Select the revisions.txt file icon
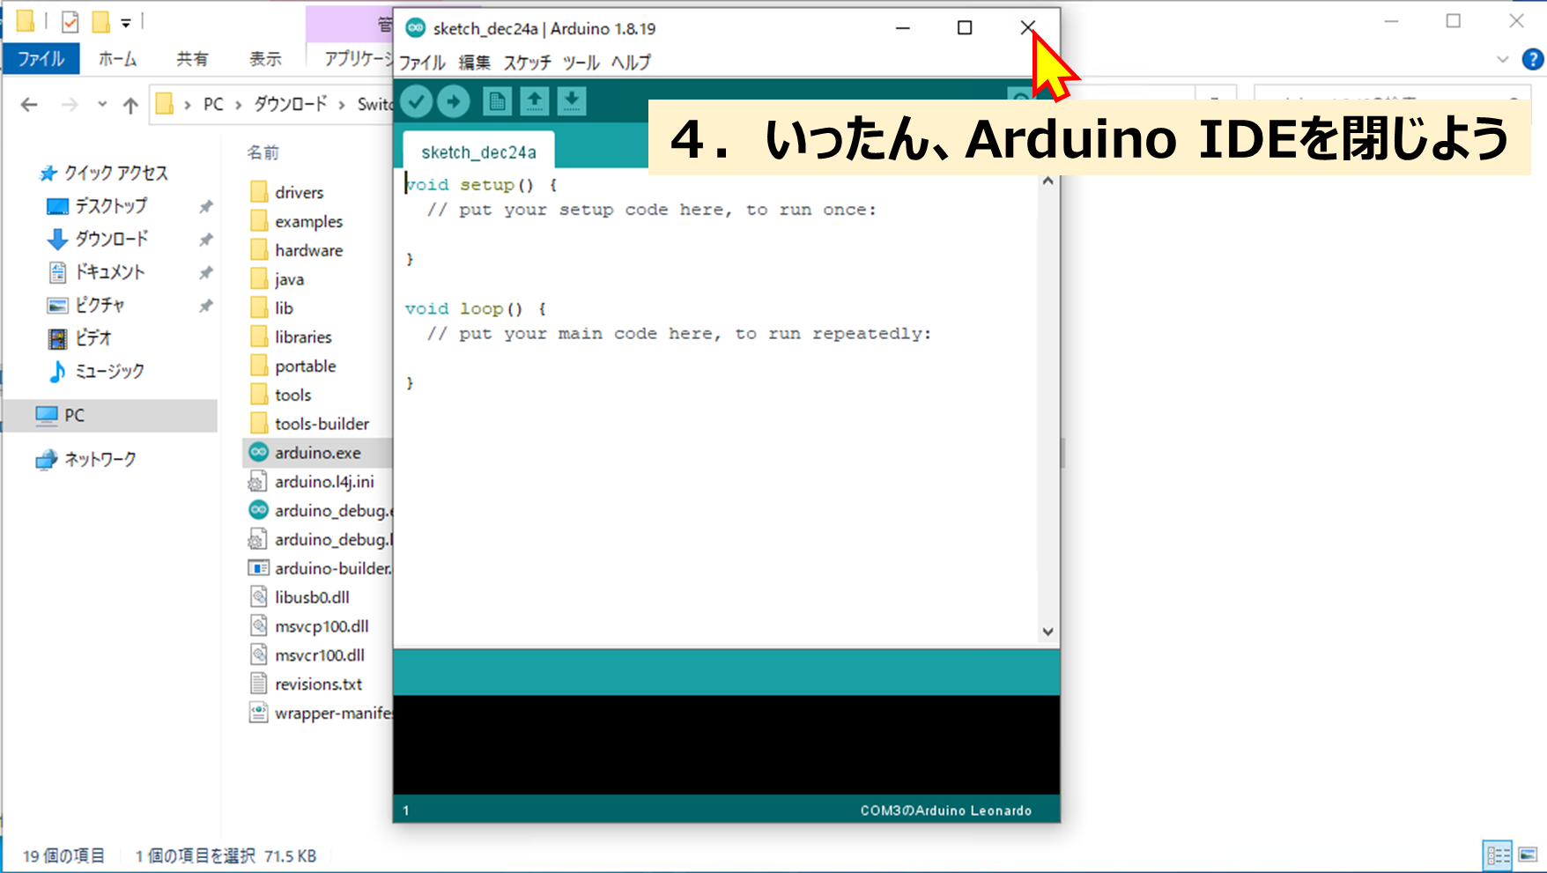The height and width of the screenshot is (873, 1547). click(x=258, y=684)
